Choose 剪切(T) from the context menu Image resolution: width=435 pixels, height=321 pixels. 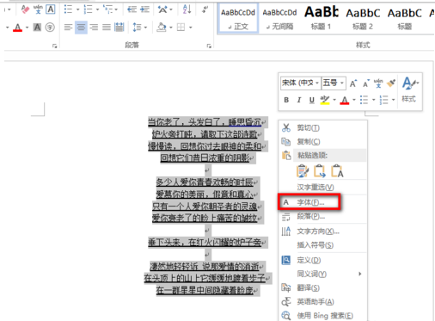322,128
